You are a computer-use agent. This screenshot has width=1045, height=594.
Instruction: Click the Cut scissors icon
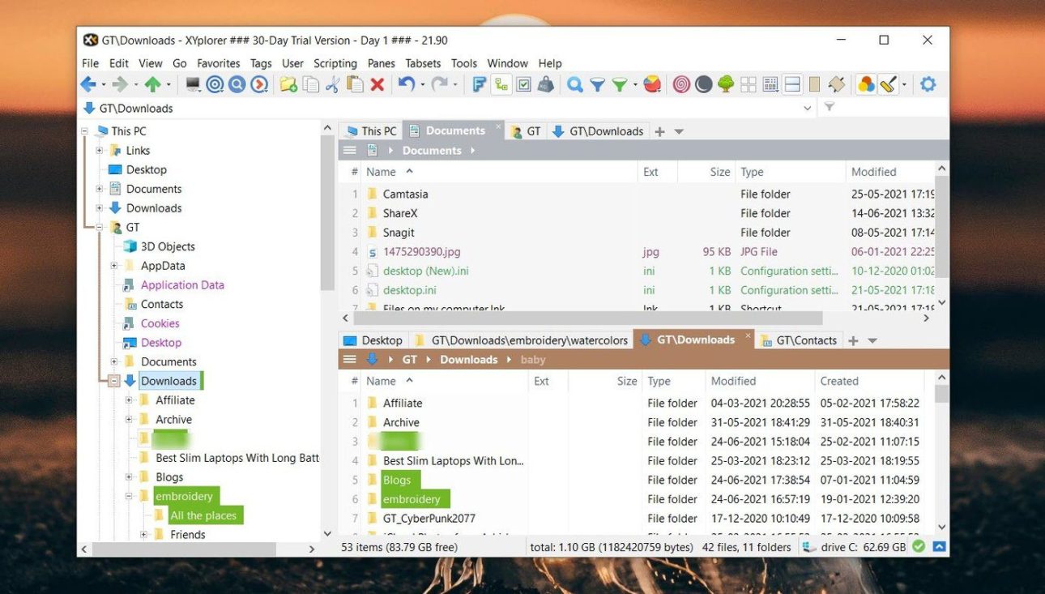click(x=332, y=84)
